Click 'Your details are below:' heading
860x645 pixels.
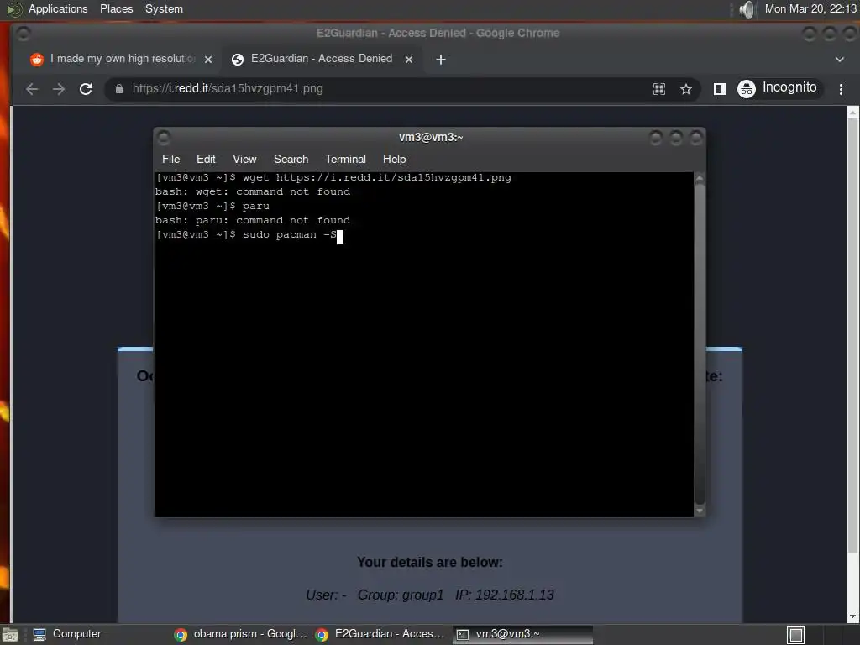[x=429, y=562]
